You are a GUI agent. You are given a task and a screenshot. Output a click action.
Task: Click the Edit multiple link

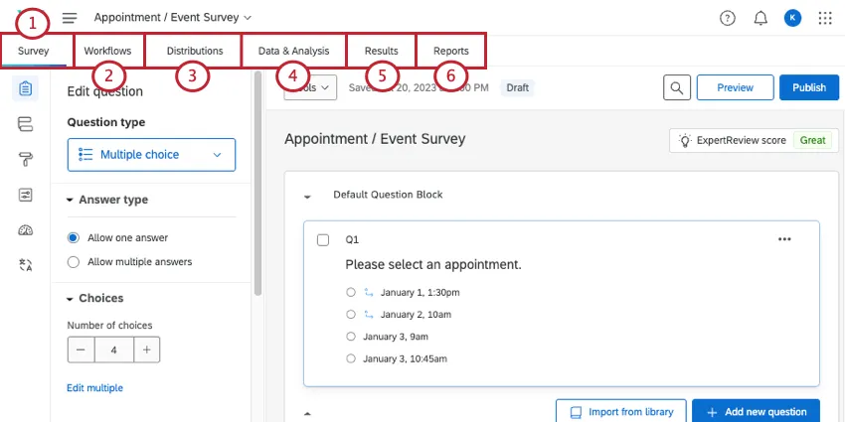[x=94, y=387]
